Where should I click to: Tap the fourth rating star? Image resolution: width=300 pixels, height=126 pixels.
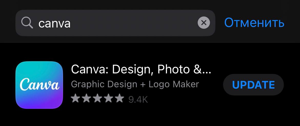[108, 98]
